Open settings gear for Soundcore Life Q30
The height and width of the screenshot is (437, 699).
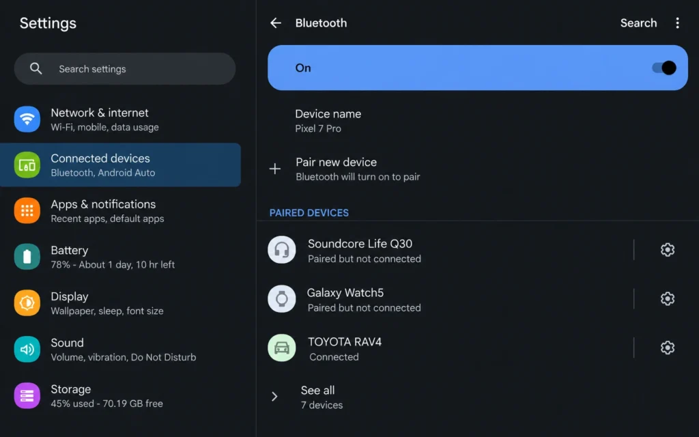point(668,250)
